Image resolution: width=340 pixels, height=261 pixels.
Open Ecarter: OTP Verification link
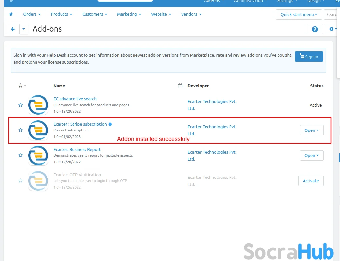[77, 175]
